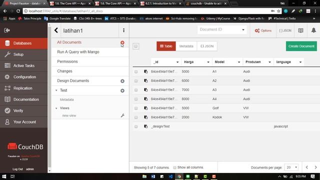This screenshot has height=180, width=320.
Task: Collapse the Views tree node
Action: tap(56, 108)
